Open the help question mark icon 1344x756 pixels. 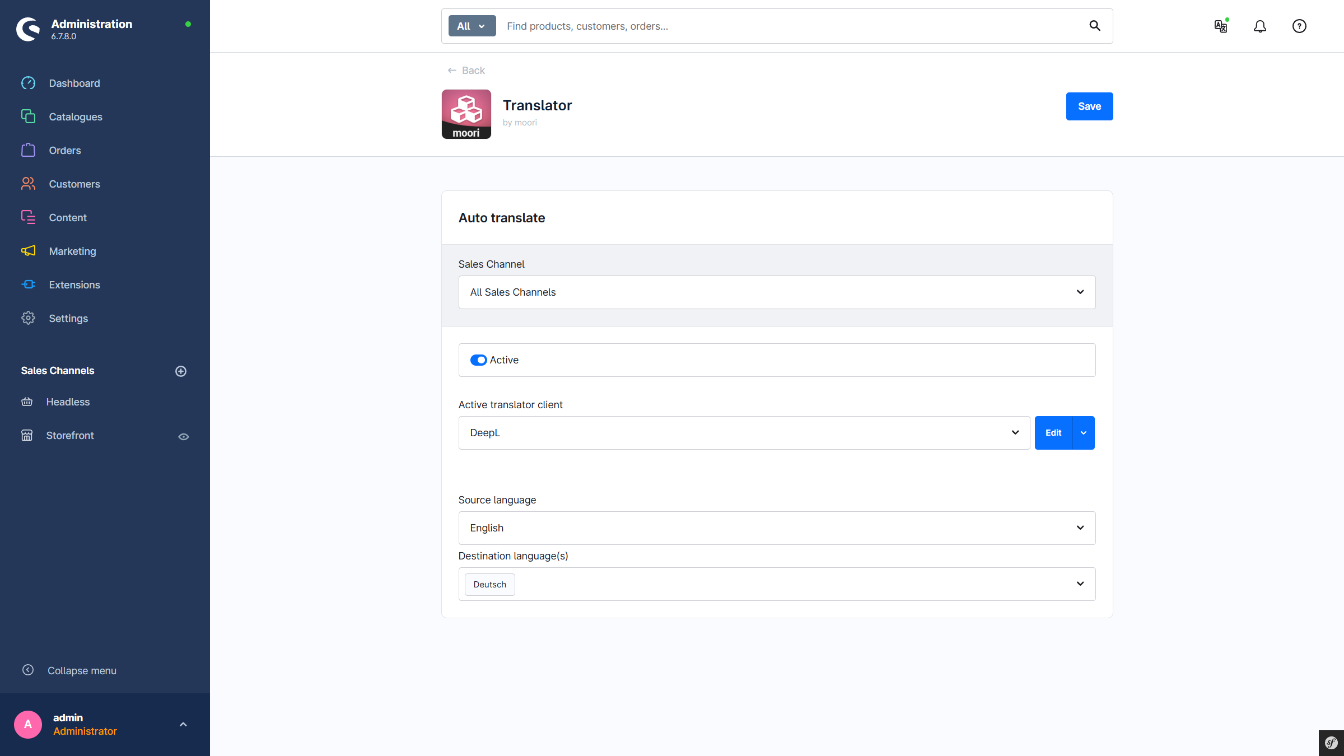[x=1299, y=26]
